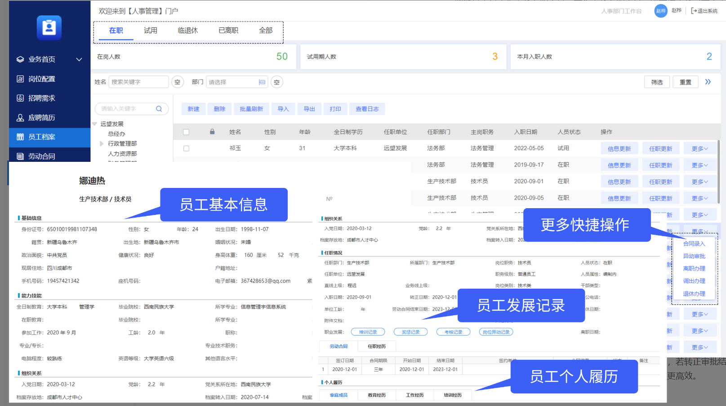Select the 员工档案 archive icon
Image resolution: width=726 pixels, height=406 pixels.
pyautogui.click(x=20, y=137)
